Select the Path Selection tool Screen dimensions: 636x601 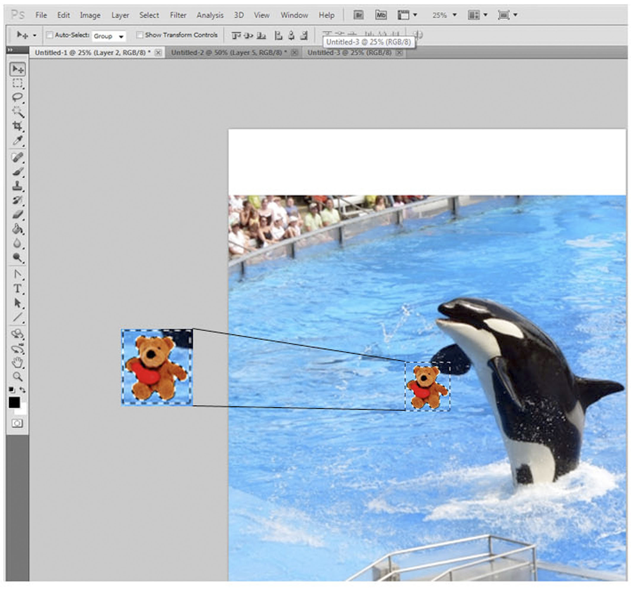point(17,303)
